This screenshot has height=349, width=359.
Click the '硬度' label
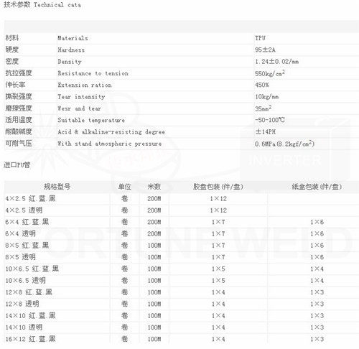[12, 50]
